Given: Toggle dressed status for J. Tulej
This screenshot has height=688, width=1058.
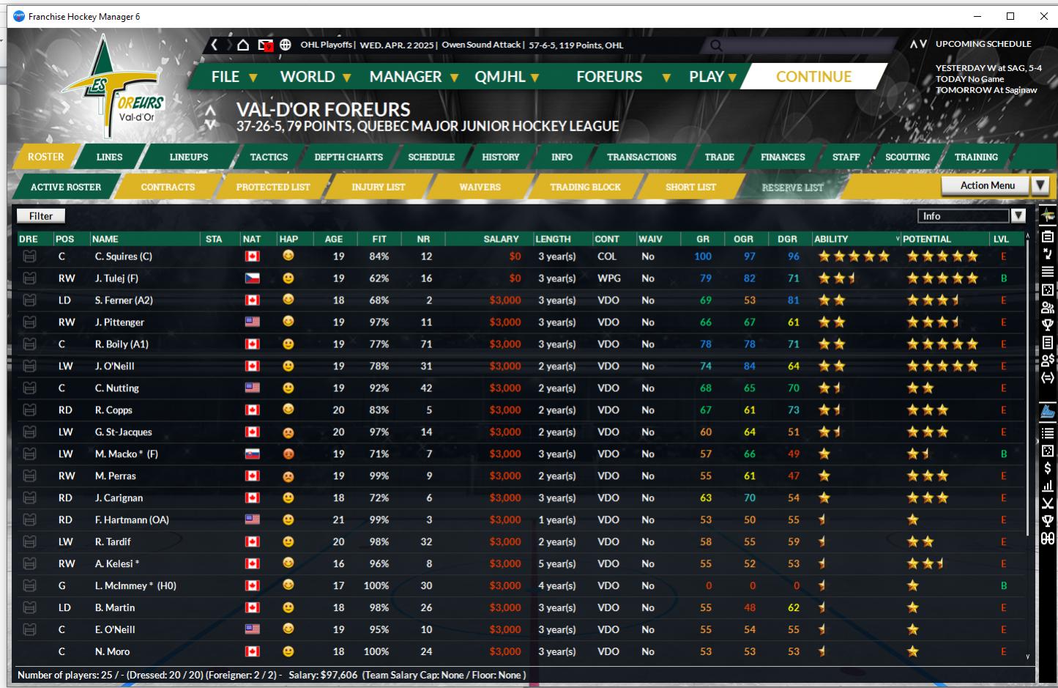Looking at the screenshot, I should (29, 278).
